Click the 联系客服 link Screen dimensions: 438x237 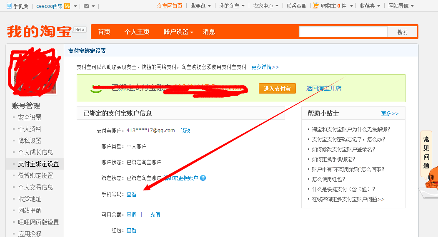[x=296, y=6]
